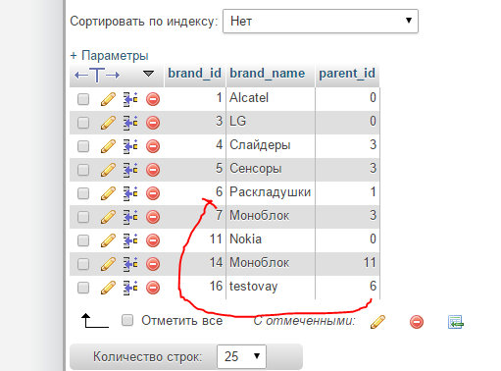Toggle full texts with the ←T→ icon
The height and width of the screenshot is (371, 501).
click(97, 75)
